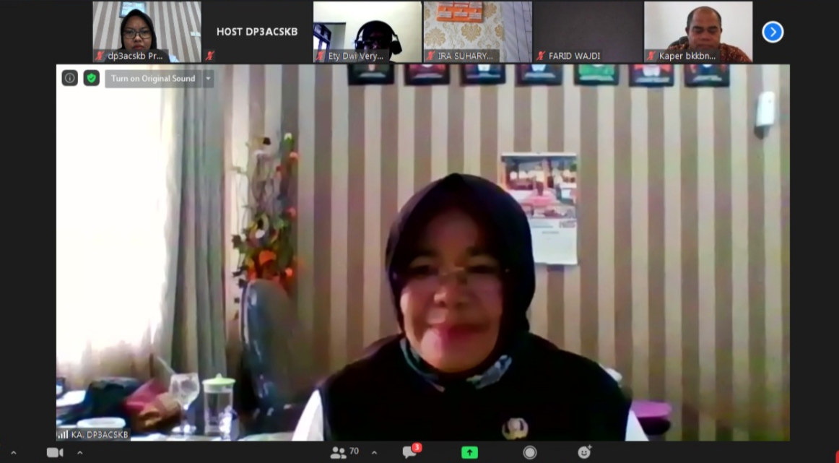
Task: Expand the video options arrow beside camera
Action: click(x=79, y=452)
